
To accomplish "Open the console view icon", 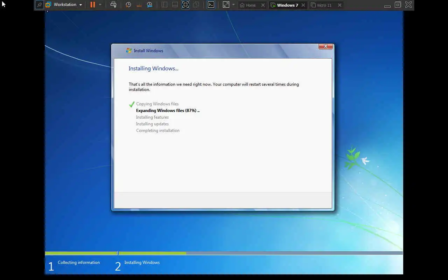I will pyautogui.click(x=211, y=5).
